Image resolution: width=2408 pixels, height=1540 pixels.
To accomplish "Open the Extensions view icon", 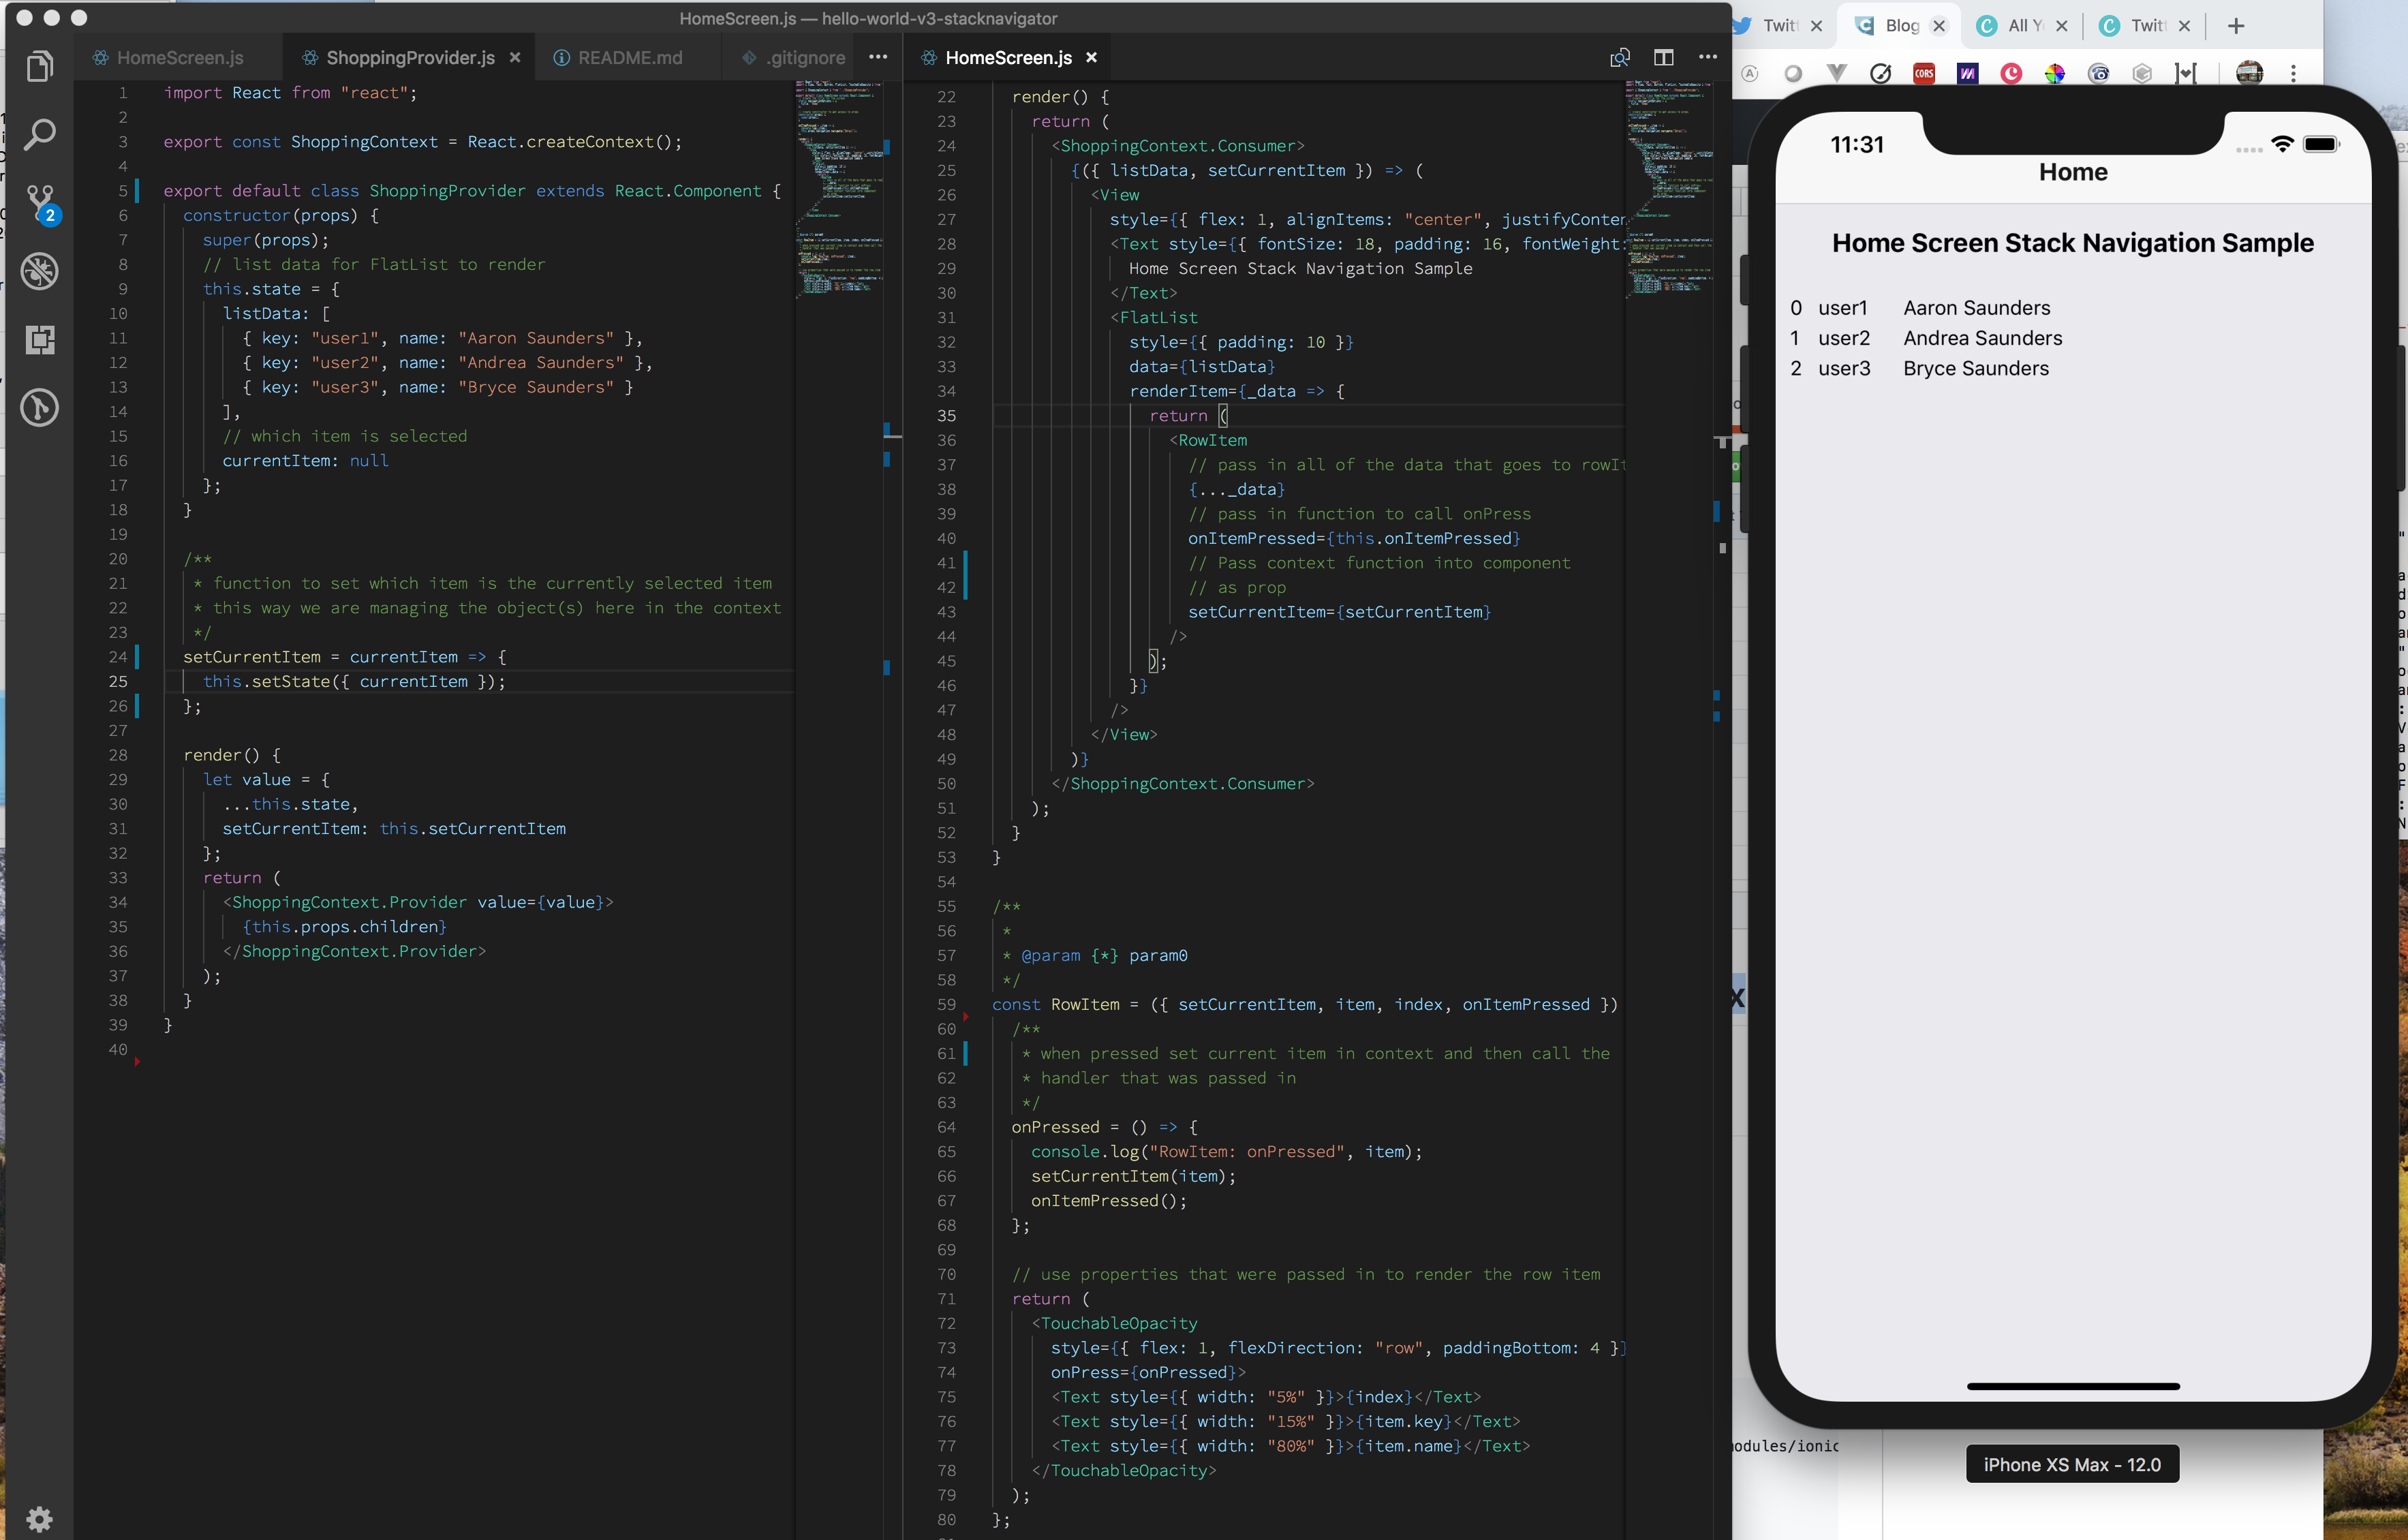I will point(39,340).
